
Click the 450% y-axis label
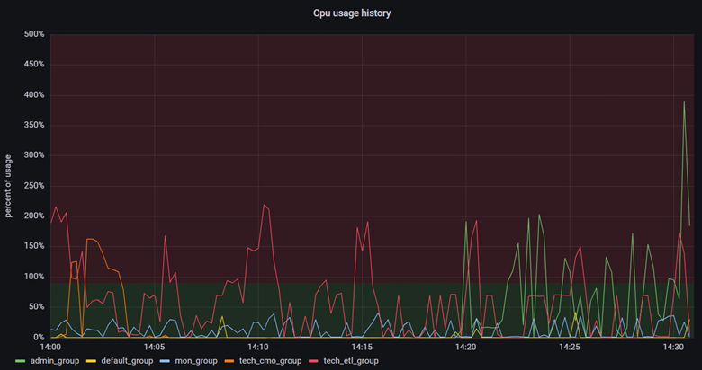coord(34,65)
